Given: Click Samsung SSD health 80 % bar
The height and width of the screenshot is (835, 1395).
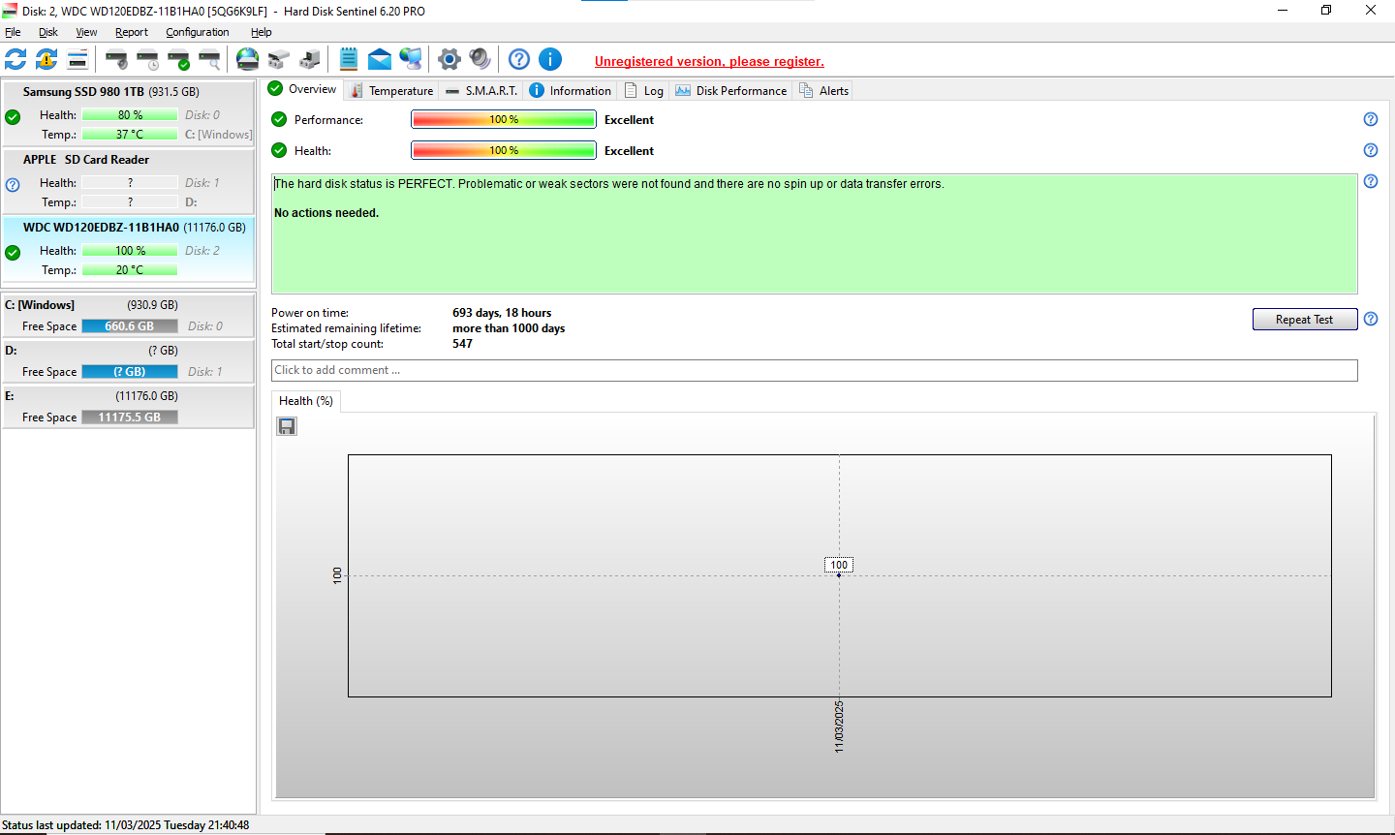Looking at the screenshot, I should tap(130, 115).
